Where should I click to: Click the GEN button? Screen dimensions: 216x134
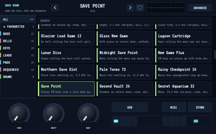pyautogui.click(x=130, y=107)
